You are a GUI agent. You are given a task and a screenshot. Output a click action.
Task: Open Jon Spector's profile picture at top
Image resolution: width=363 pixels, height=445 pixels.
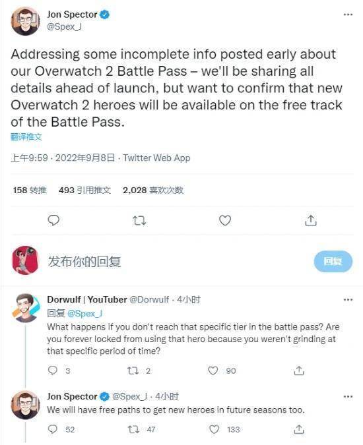coord(25,21)
